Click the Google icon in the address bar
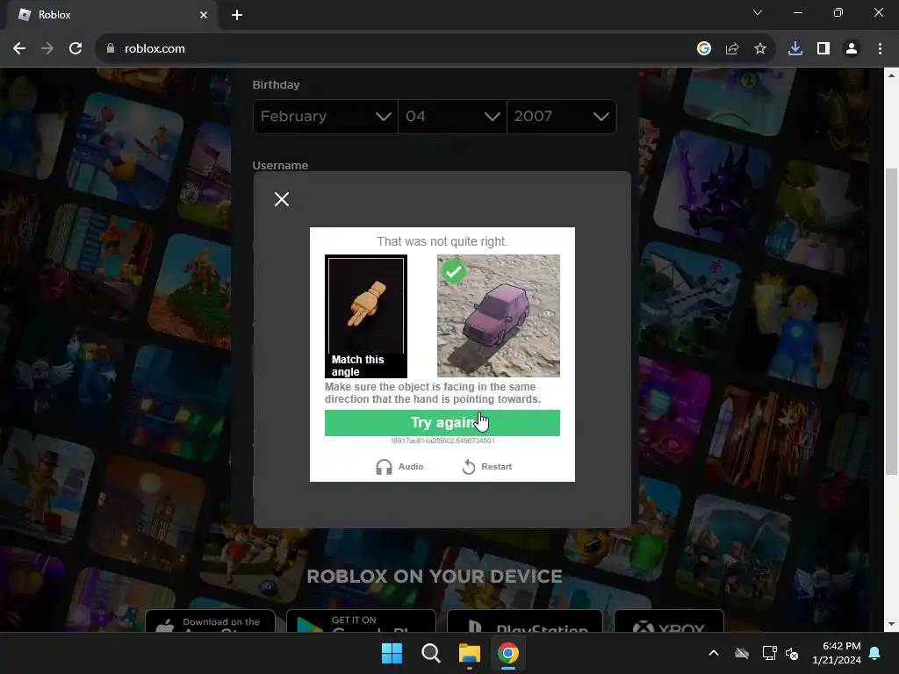Screen dimensions: 899x674 click(704, 49)
